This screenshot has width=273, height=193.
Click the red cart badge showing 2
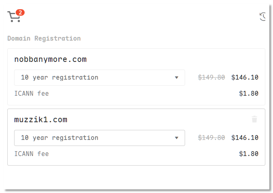(21, 12)
